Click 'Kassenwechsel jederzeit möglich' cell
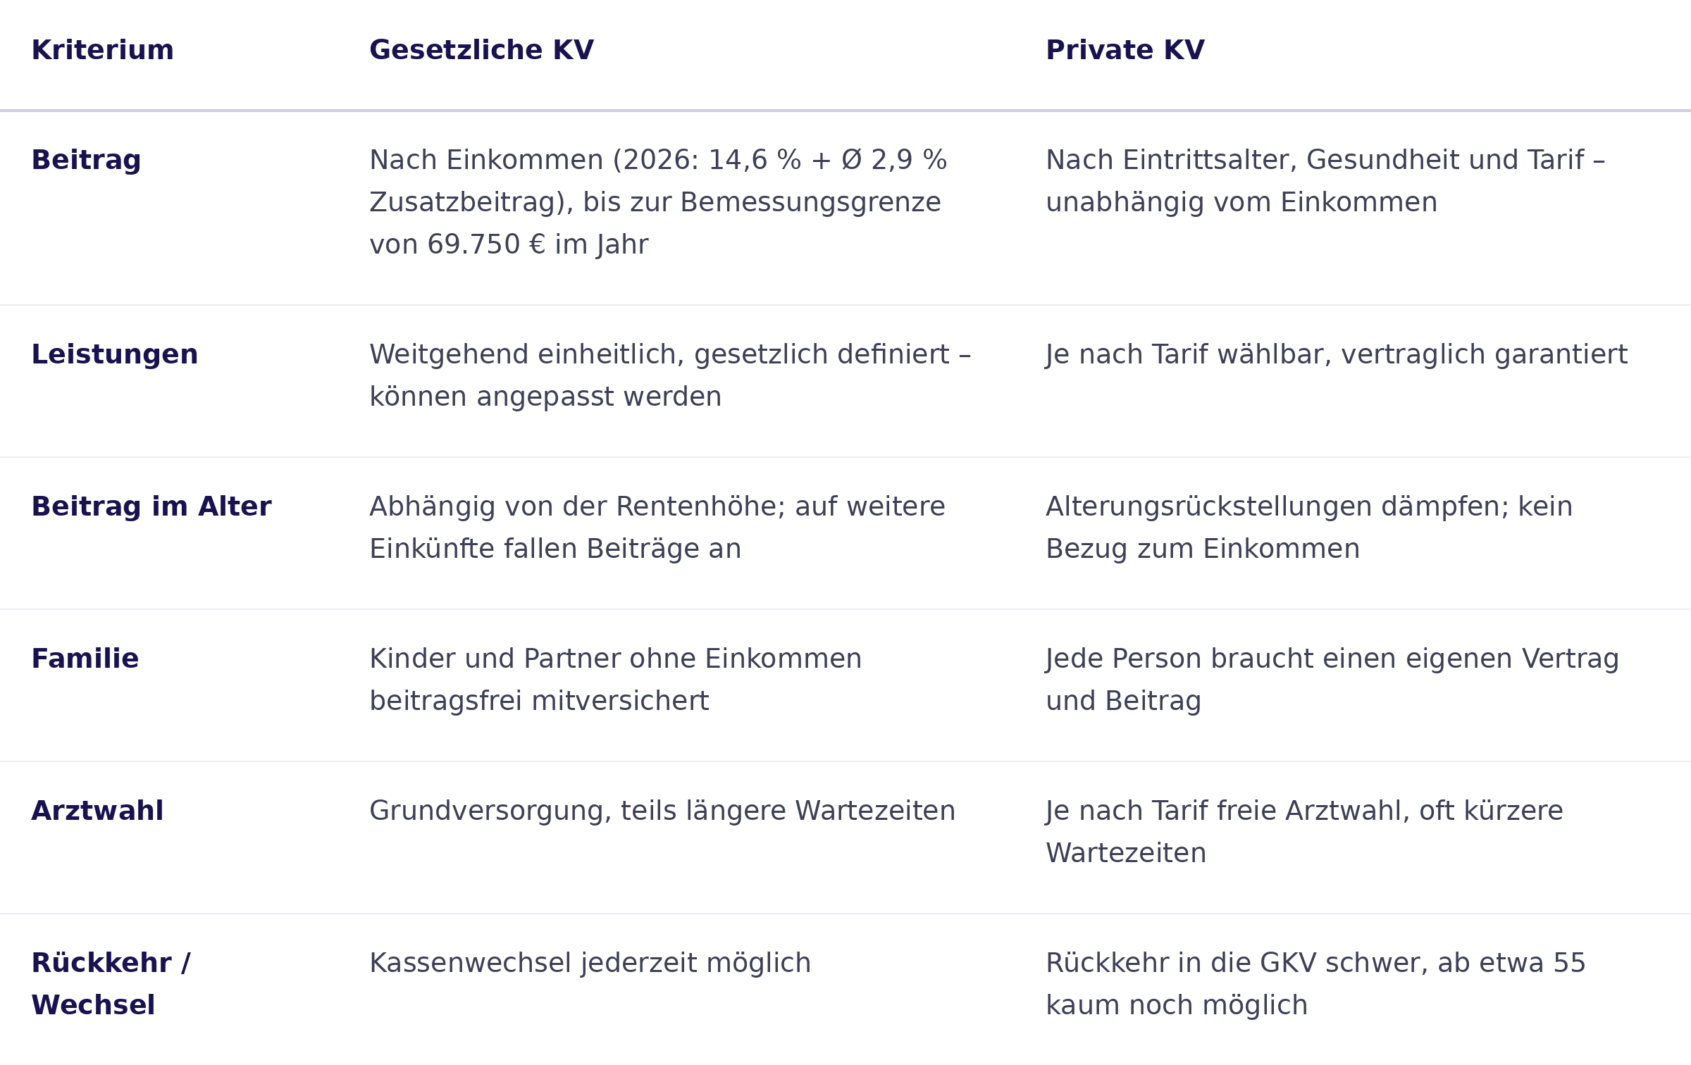The image size is (1691, 1065). click(590, 964)
